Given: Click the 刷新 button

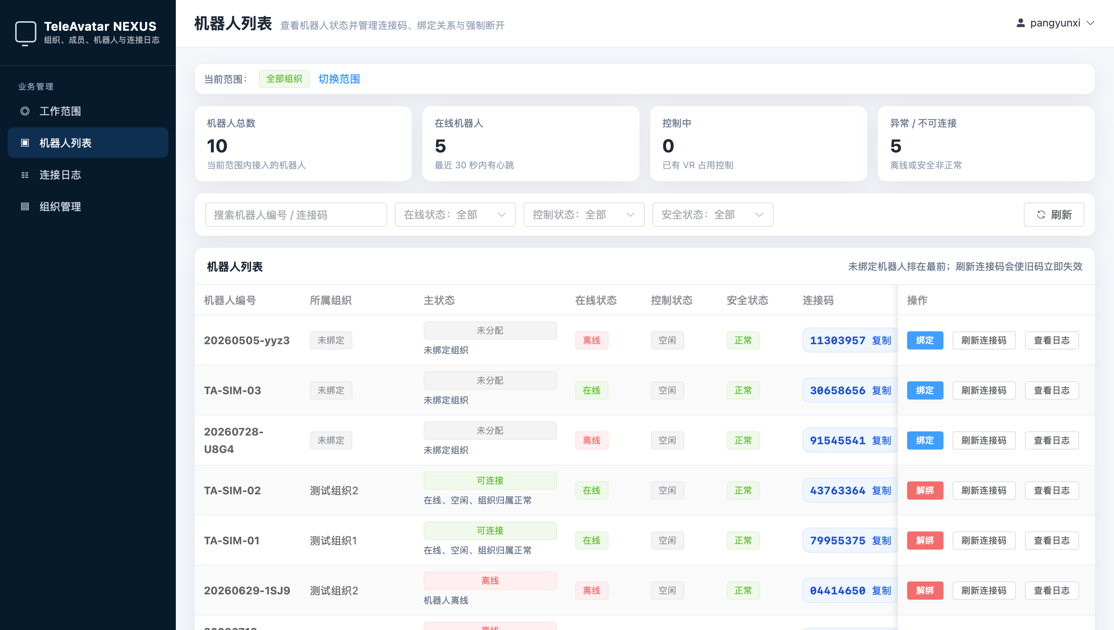Looking at the screenshot, I should point(1054,215).
